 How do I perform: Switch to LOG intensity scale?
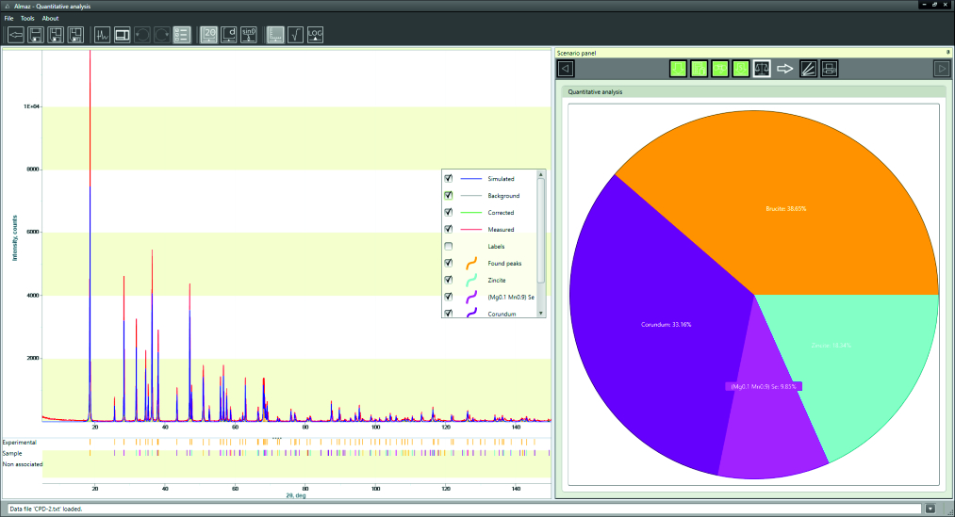(315, 35)
